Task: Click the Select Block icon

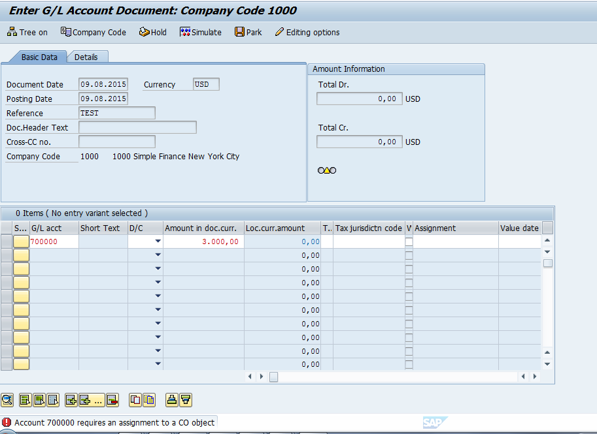Action: pyautogui.click(x=39, y=400)
